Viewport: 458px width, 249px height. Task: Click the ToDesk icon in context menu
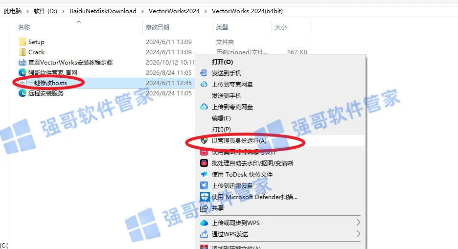tap(204, 174)
